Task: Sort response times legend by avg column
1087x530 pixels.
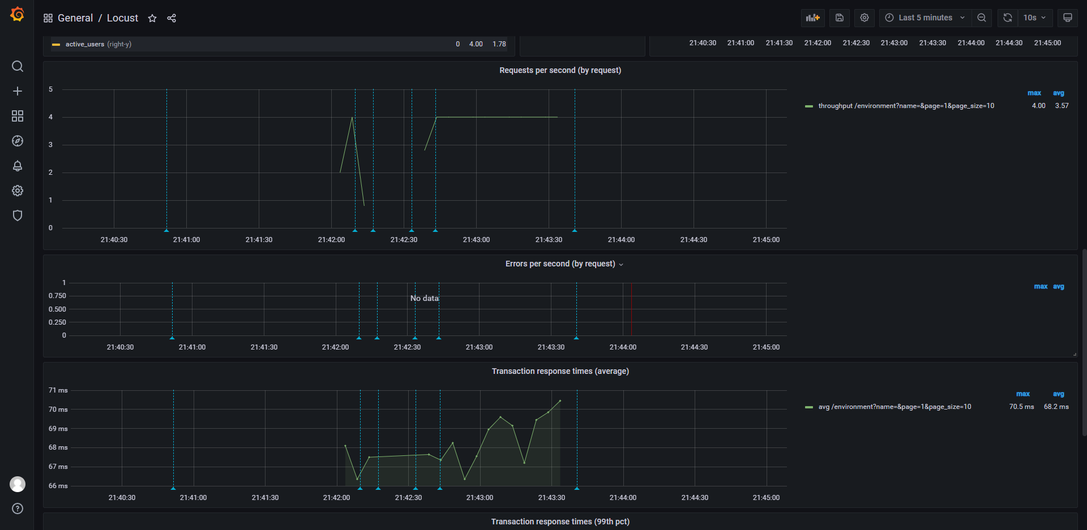Action: tap(1059, 394)
